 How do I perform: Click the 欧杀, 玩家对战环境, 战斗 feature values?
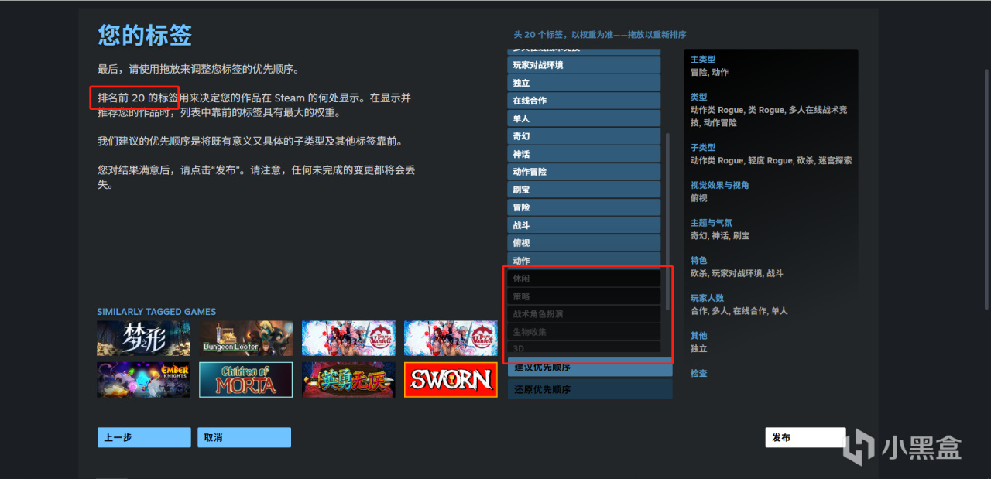[737, 273]
